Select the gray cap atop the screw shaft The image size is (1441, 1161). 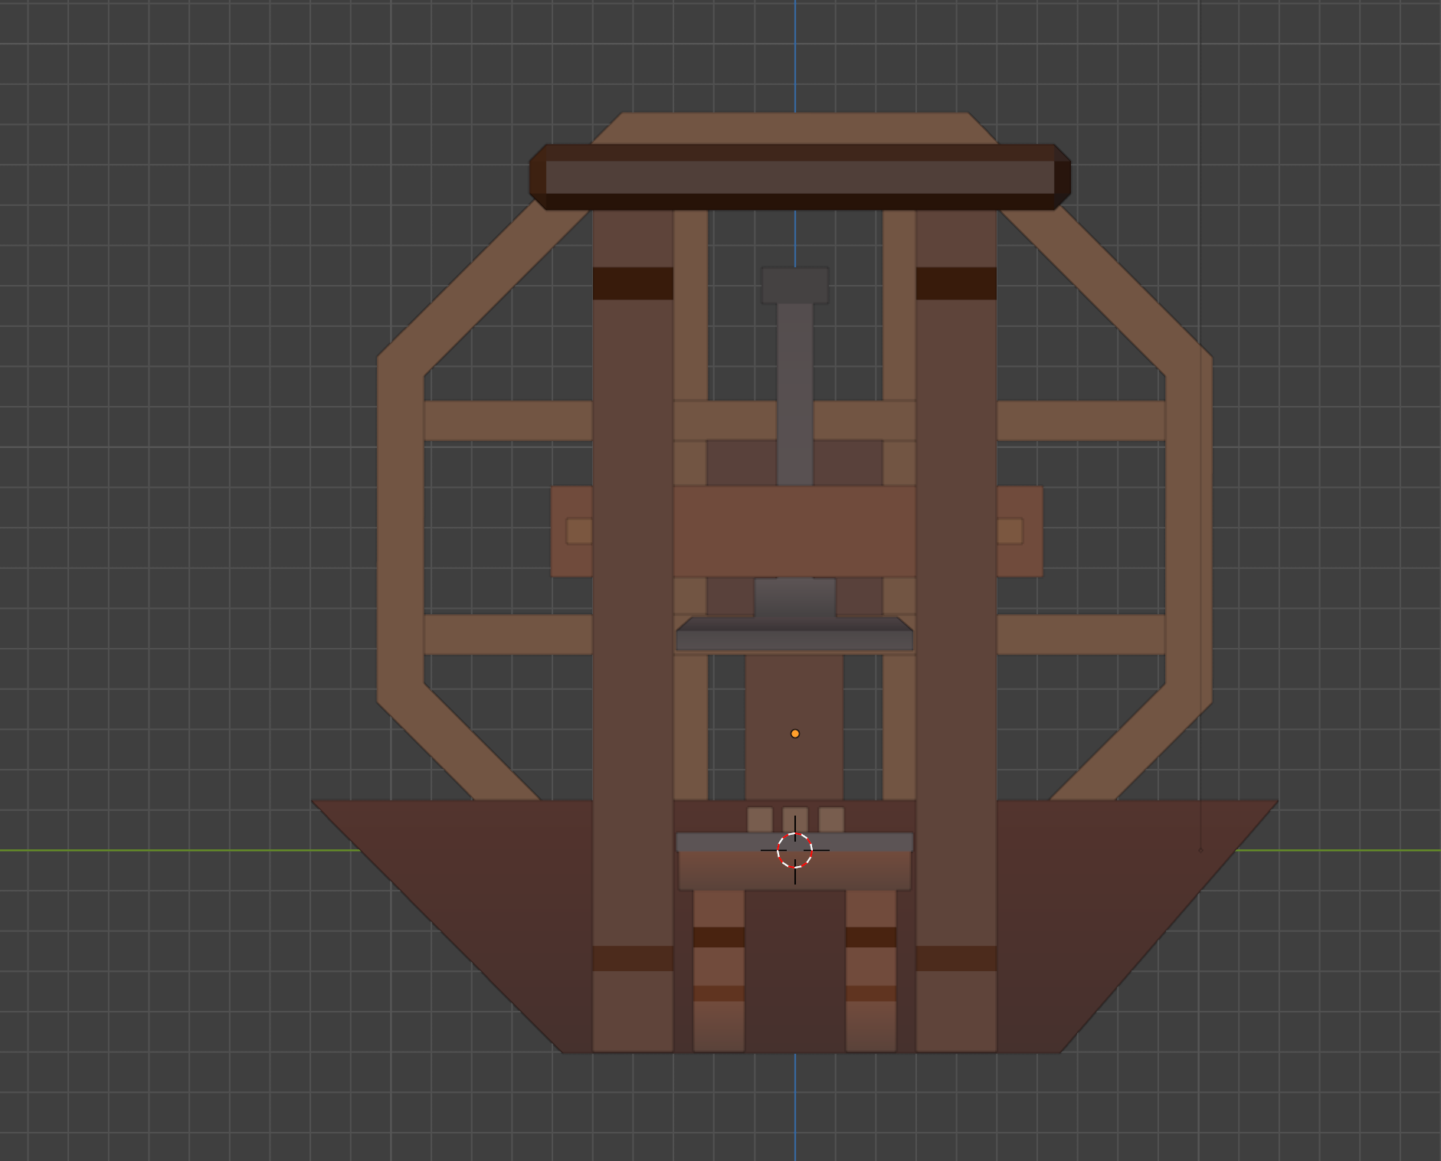click(794, 285)
